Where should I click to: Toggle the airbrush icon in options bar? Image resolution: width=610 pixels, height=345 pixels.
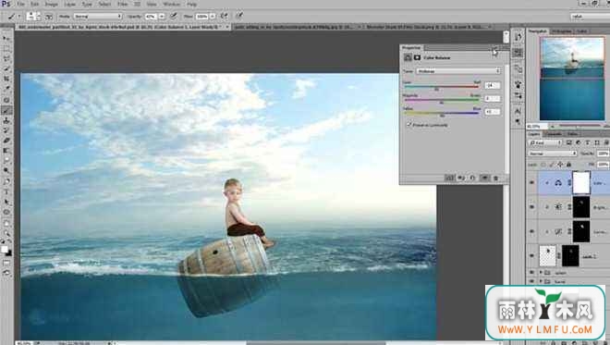[x=225, y=16]
